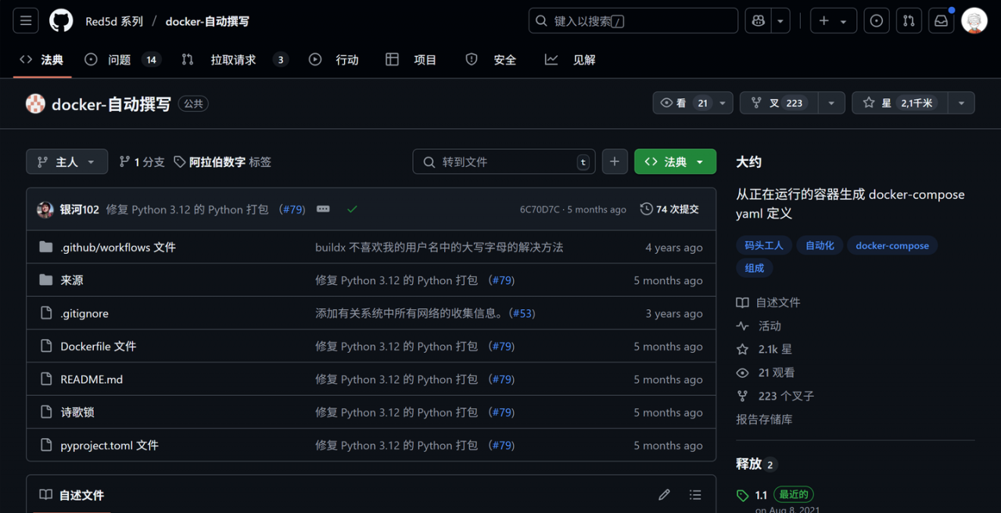Click the 报告存储库 report link
Image resolution: width=1001 pixels, height=513 pixels.
click(764, 419)
